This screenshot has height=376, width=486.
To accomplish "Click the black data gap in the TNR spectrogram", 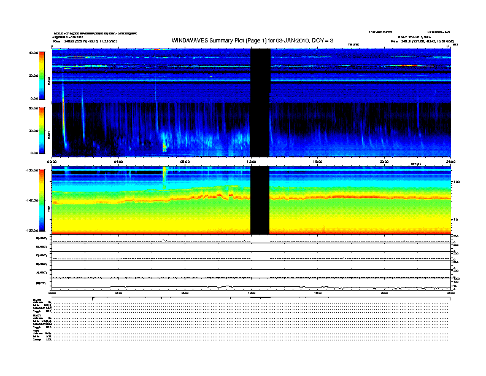I will 260,200.
